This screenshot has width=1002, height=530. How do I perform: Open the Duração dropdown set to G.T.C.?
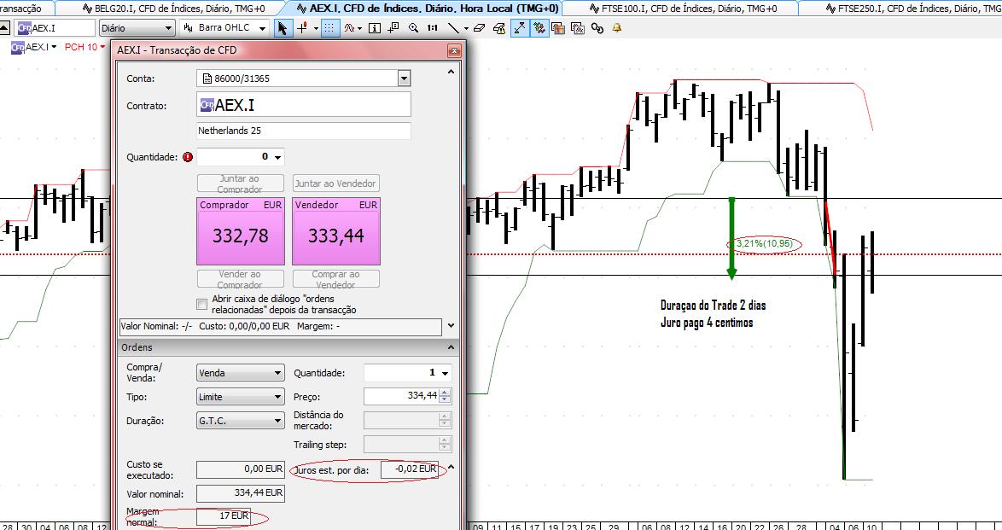(241, 421)
